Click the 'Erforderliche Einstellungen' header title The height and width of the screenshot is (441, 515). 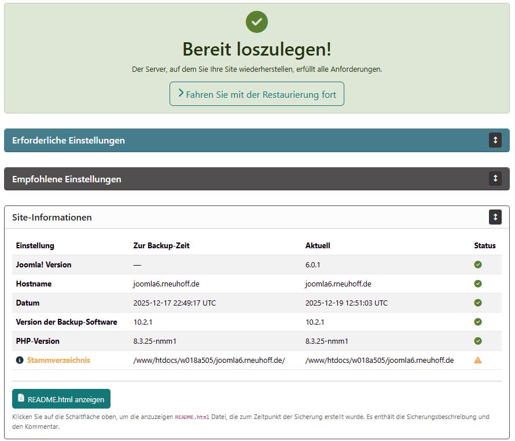[68, 141]
